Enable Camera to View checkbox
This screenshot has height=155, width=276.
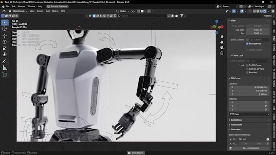[x=247, y=69]
